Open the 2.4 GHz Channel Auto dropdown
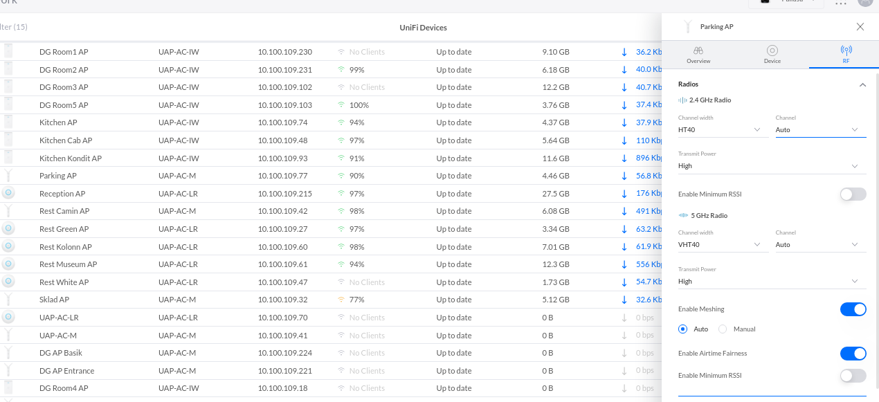 (821, 130)
